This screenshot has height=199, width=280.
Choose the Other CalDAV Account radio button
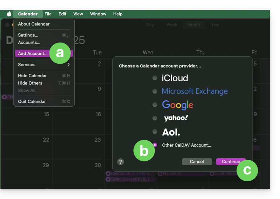click(x=155, y=145)
